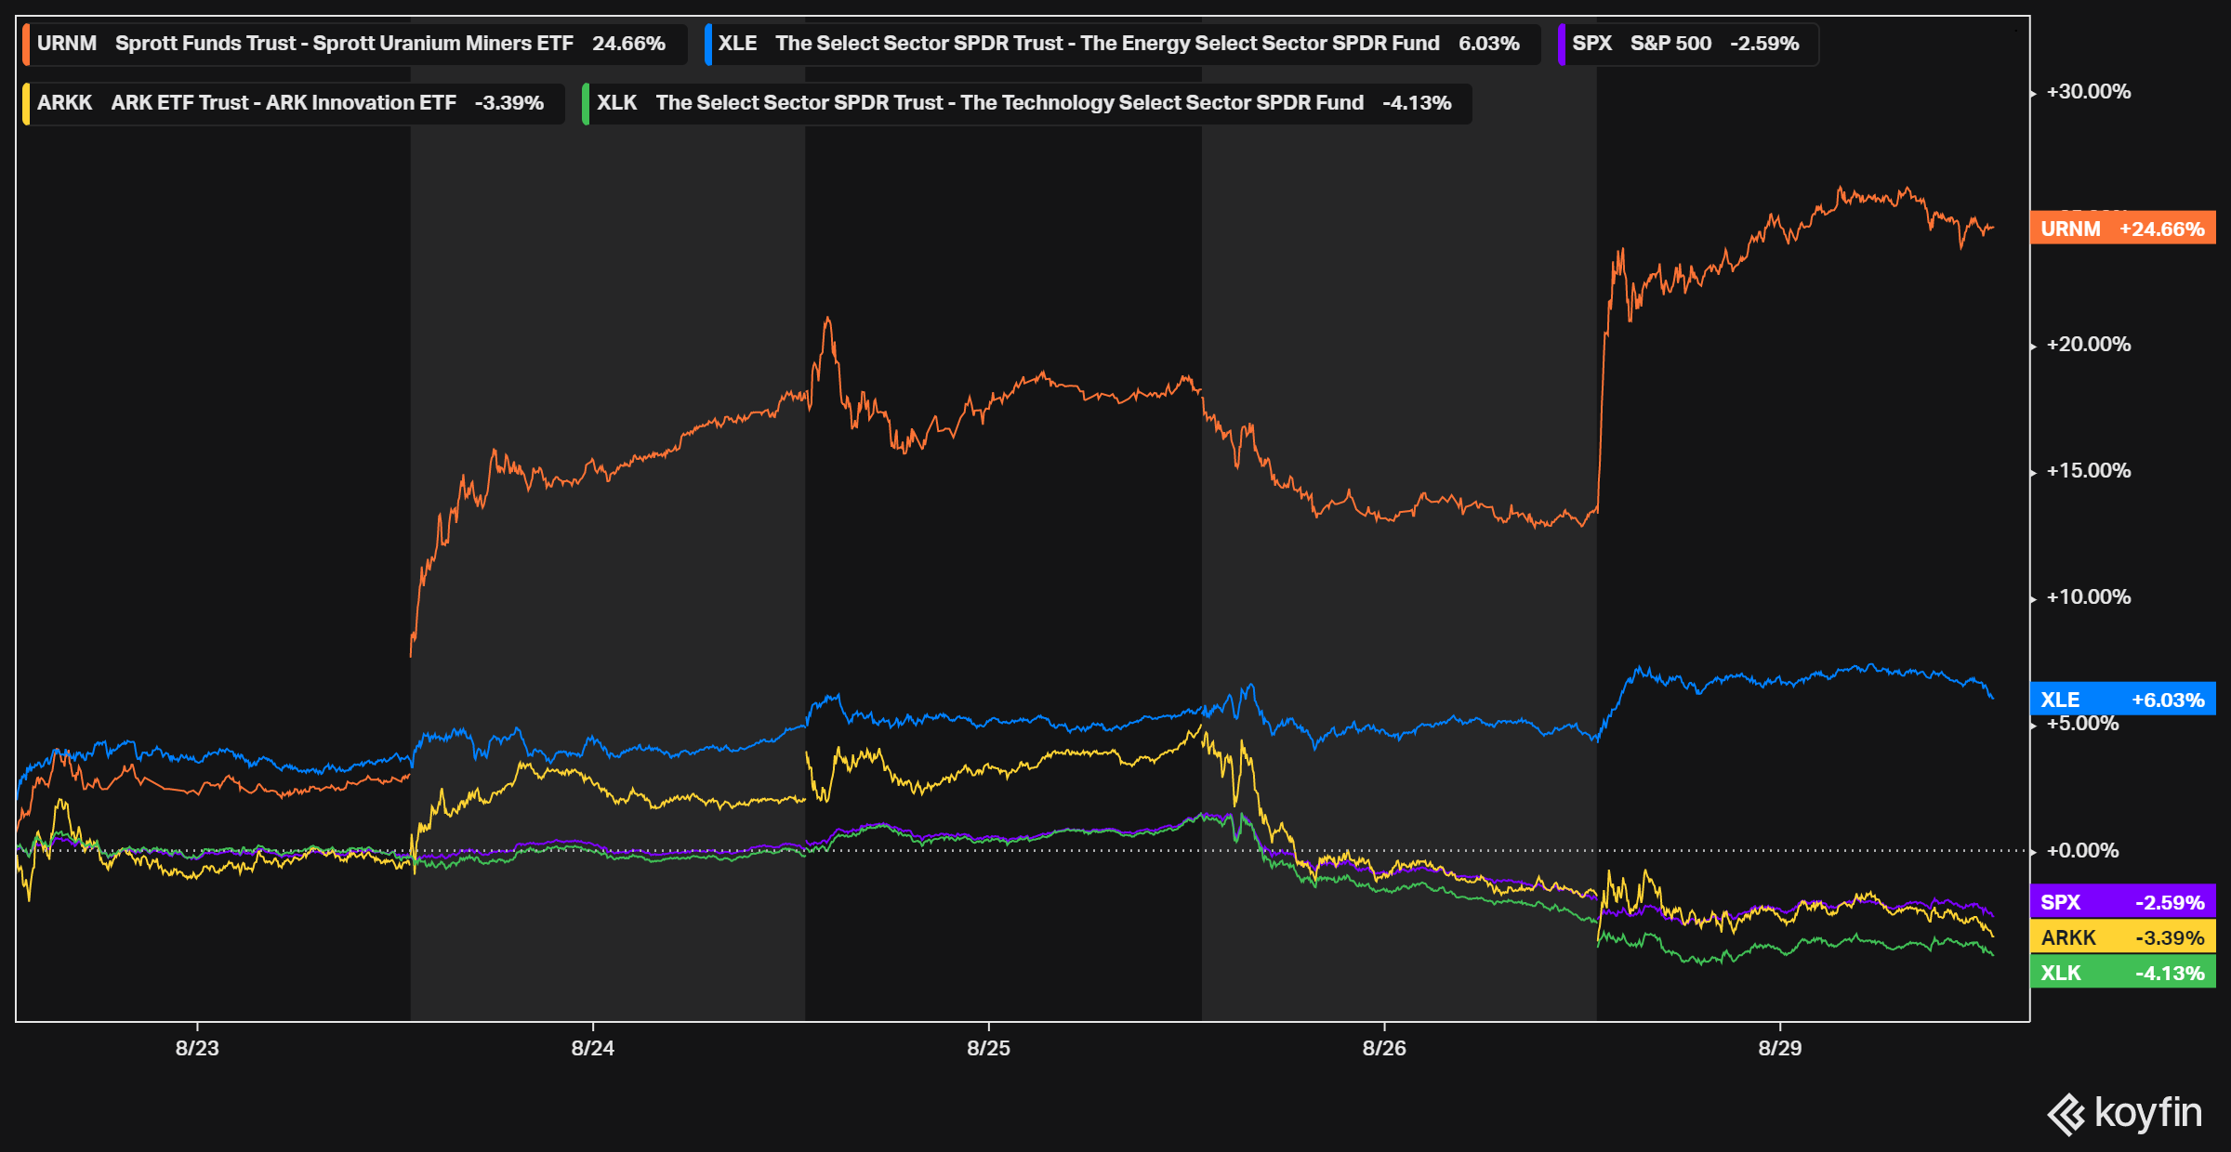Select the ARKK ARK Innovation ETF legend entry
This screenshot has width=2231, height=1152.
pyautogui.click(x=294, y=103)
